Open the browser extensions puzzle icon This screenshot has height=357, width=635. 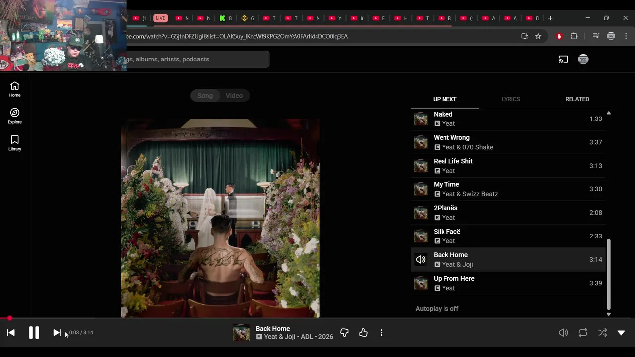[574, 36]
